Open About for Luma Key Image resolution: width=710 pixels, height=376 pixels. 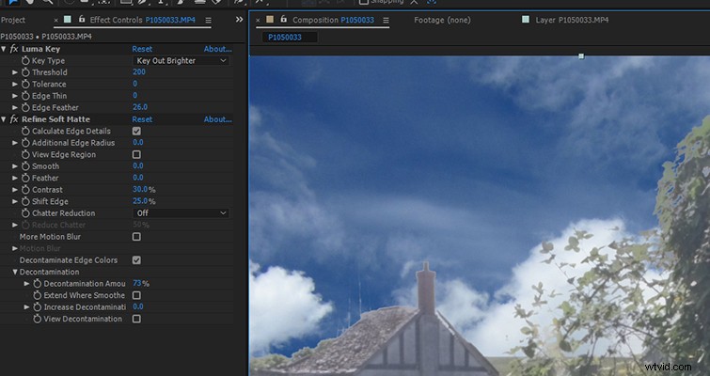218,49
